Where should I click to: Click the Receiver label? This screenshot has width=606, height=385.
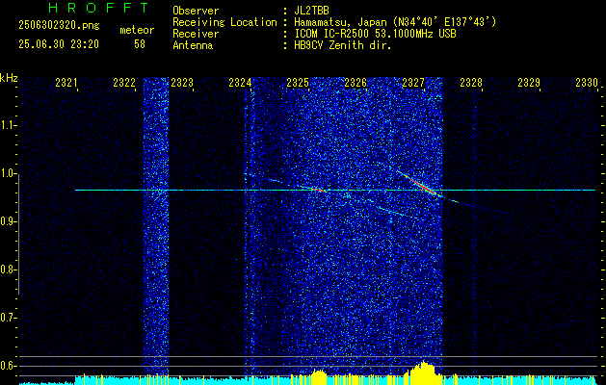coord(196,34)
